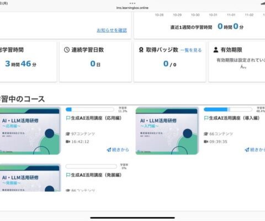The height and width of the screenshot is (221, 265).
Task: Click the video camera icon by 09:39:35
Action: tap(206, 141)
